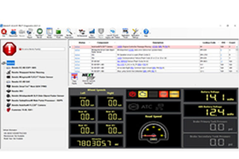The image size is (239, 159).
Task: Click the magnifier and wrench toolbar icon
Action: [x=69, y=32]
